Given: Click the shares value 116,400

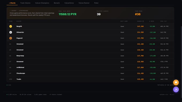Looking at the screenshot, I should (x=140, y=73).
